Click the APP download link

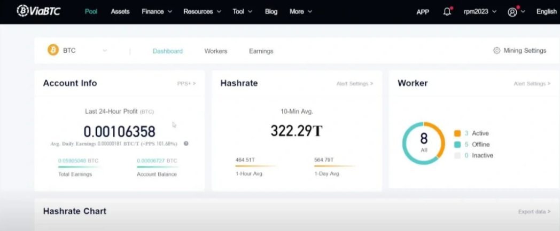coord(423,12)
